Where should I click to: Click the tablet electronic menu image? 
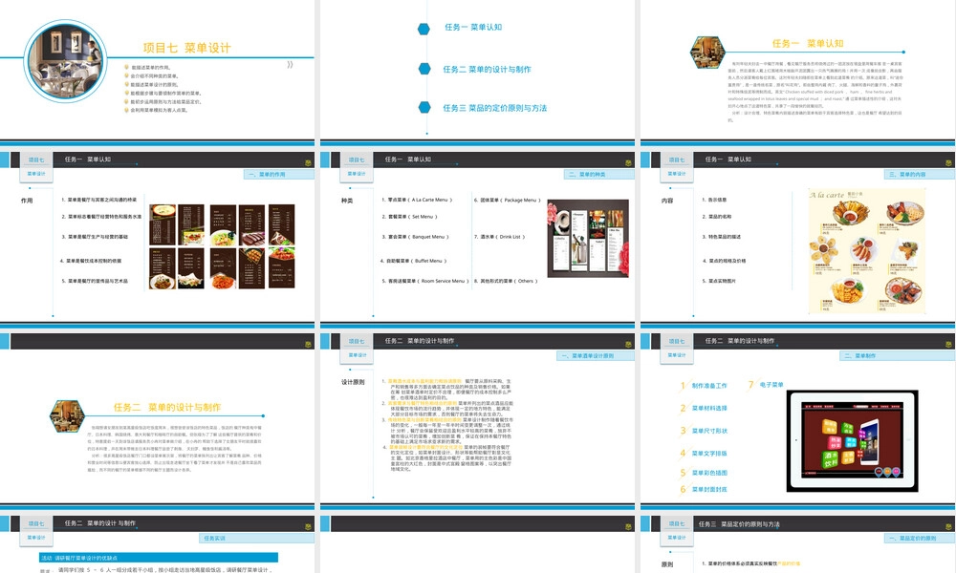[852, 441]
